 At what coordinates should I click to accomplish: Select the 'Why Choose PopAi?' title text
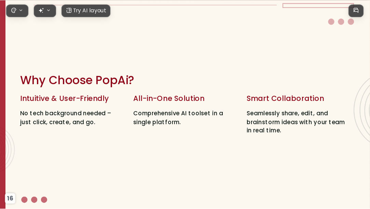pyautogui.click(x=77, y=80)
